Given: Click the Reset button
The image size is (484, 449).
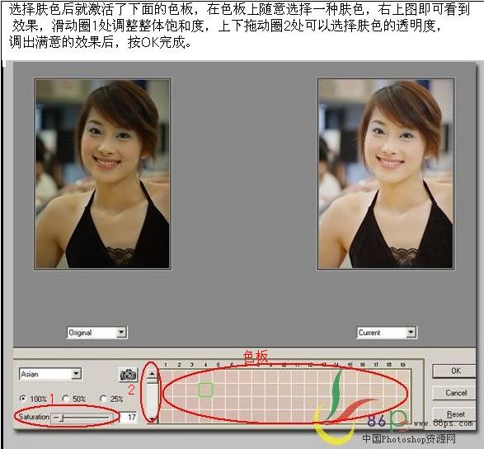Looking at the screenshot, I should click(x=455, y=414).
